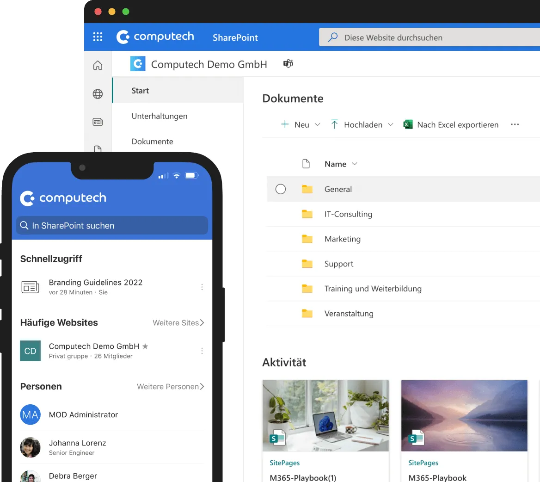540x482 pixels.
Task: Click SitePages link on M365-Playbook card
Action: 423,463
